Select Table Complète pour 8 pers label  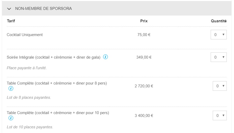pyautogui.click(x=57, y=83)
